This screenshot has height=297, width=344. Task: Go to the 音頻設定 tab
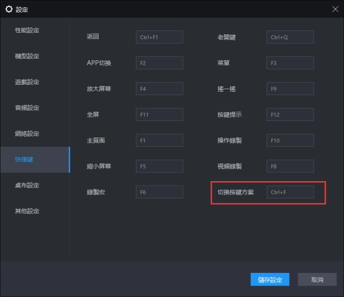click(x=28, y=108)
